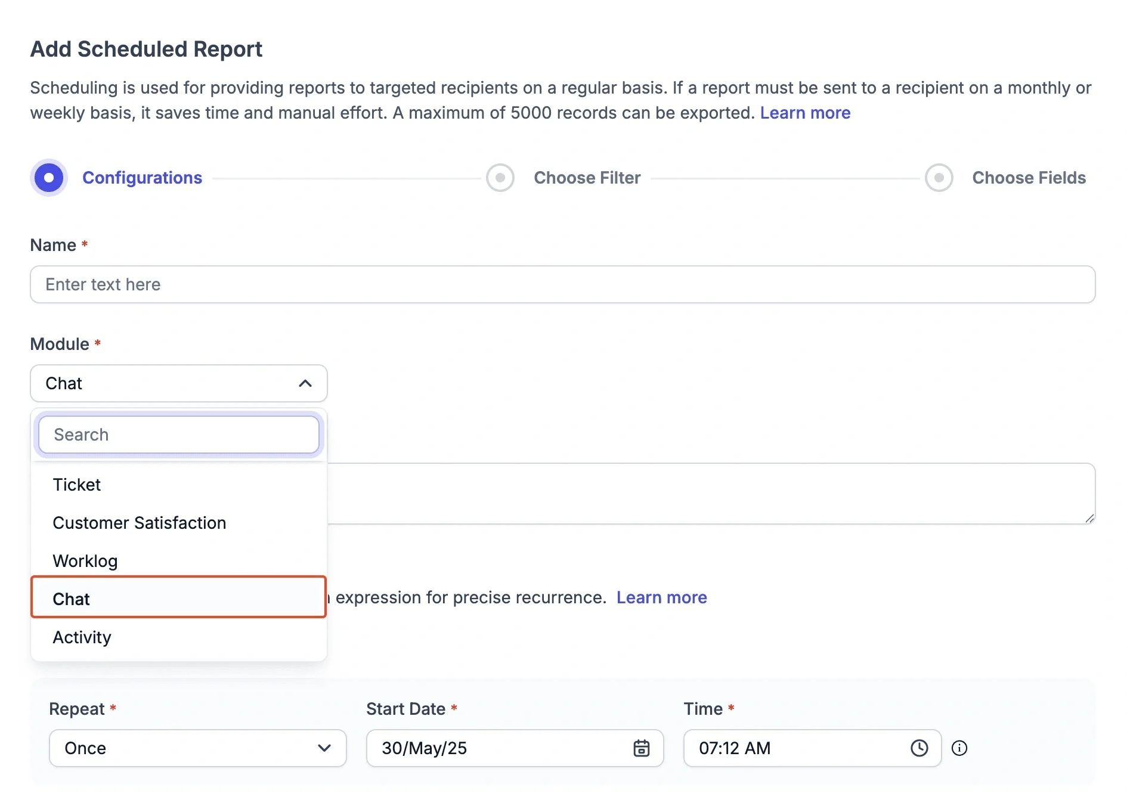Select Activity from the module list
1127x806 pixels.
(x=82, y=637)
